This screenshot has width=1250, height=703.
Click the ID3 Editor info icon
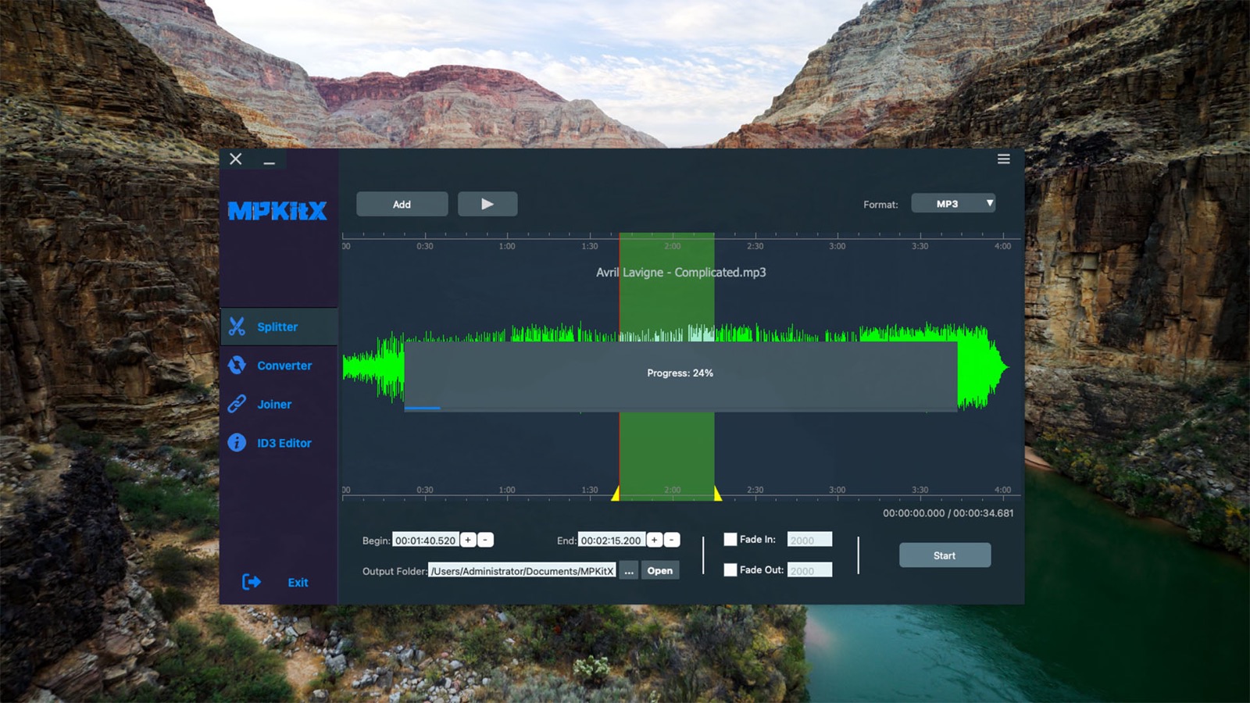coord(237,443)
